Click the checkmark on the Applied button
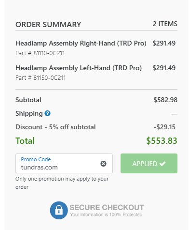The height and width of the screenshot is (230, 190). tap(163, 164)
